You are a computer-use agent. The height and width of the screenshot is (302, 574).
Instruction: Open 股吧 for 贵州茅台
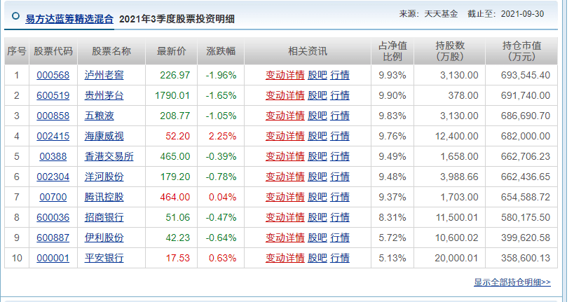[x=317, y=95]
